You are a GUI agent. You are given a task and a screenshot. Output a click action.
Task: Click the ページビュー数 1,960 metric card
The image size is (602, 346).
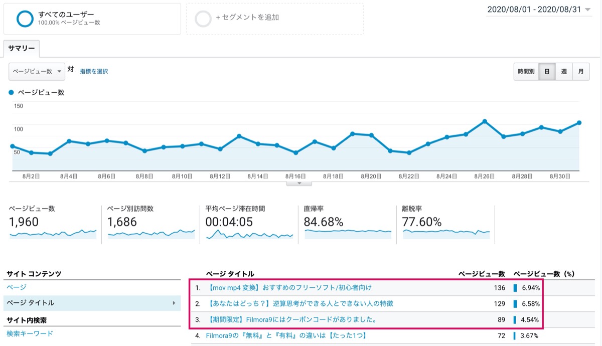(53, 224)
